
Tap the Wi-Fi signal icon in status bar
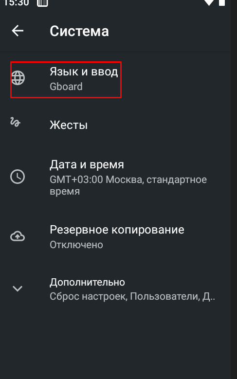[x=209, y=2]
